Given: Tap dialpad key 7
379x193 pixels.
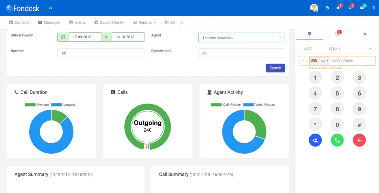Looking at the screenshot, I should click(315, 109).
